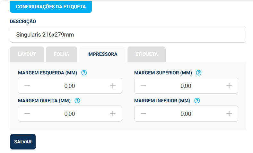Click help icon beside Margem Esquerda
Screen dimensions: 253x153
point(84,73)
